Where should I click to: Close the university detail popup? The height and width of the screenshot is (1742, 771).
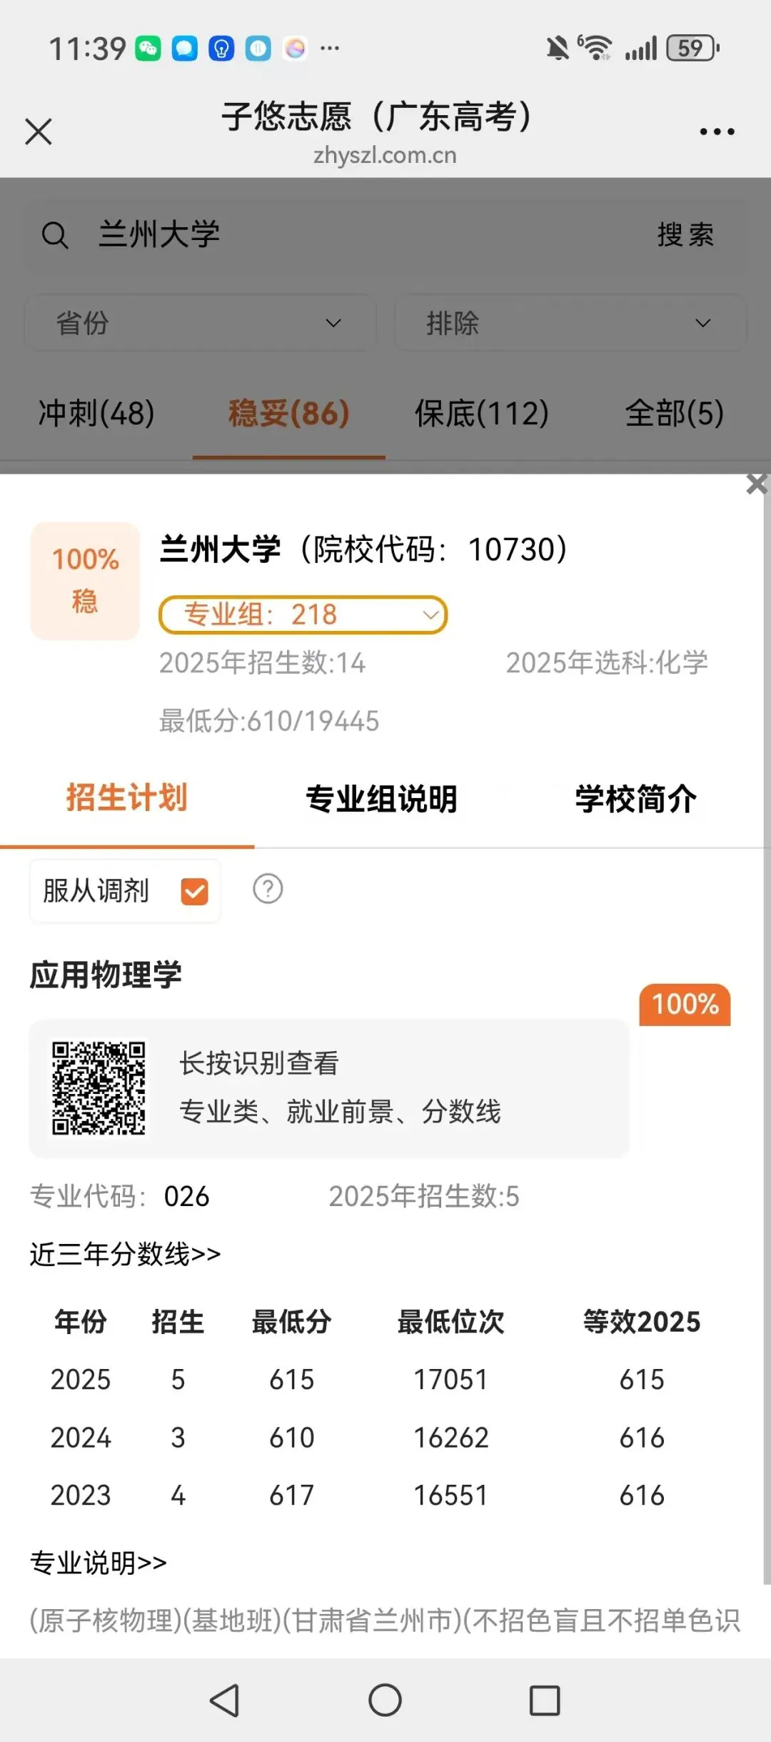tap(757, 484)
